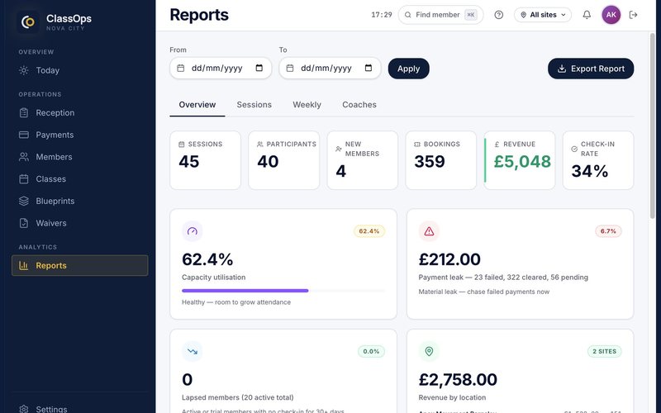The height and width of the screenshot is (413, 661).
Task: Apply the selected date range
Action: pos(408,69)
